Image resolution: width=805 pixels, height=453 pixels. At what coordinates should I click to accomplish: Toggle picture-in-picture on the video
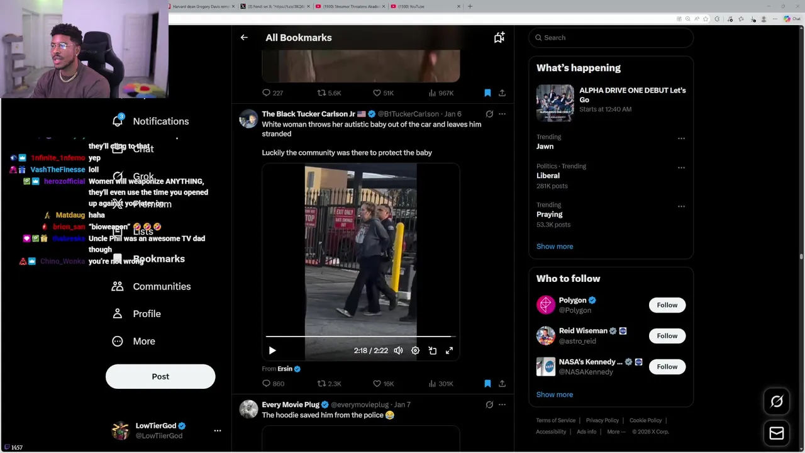[x=432, y=350]
